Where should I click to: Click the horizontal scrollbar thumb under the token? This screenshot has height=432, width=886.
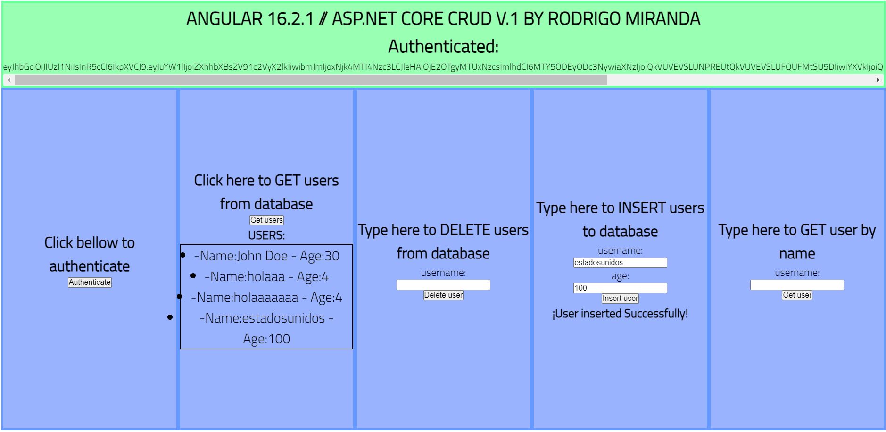click(x=311, y=80)
